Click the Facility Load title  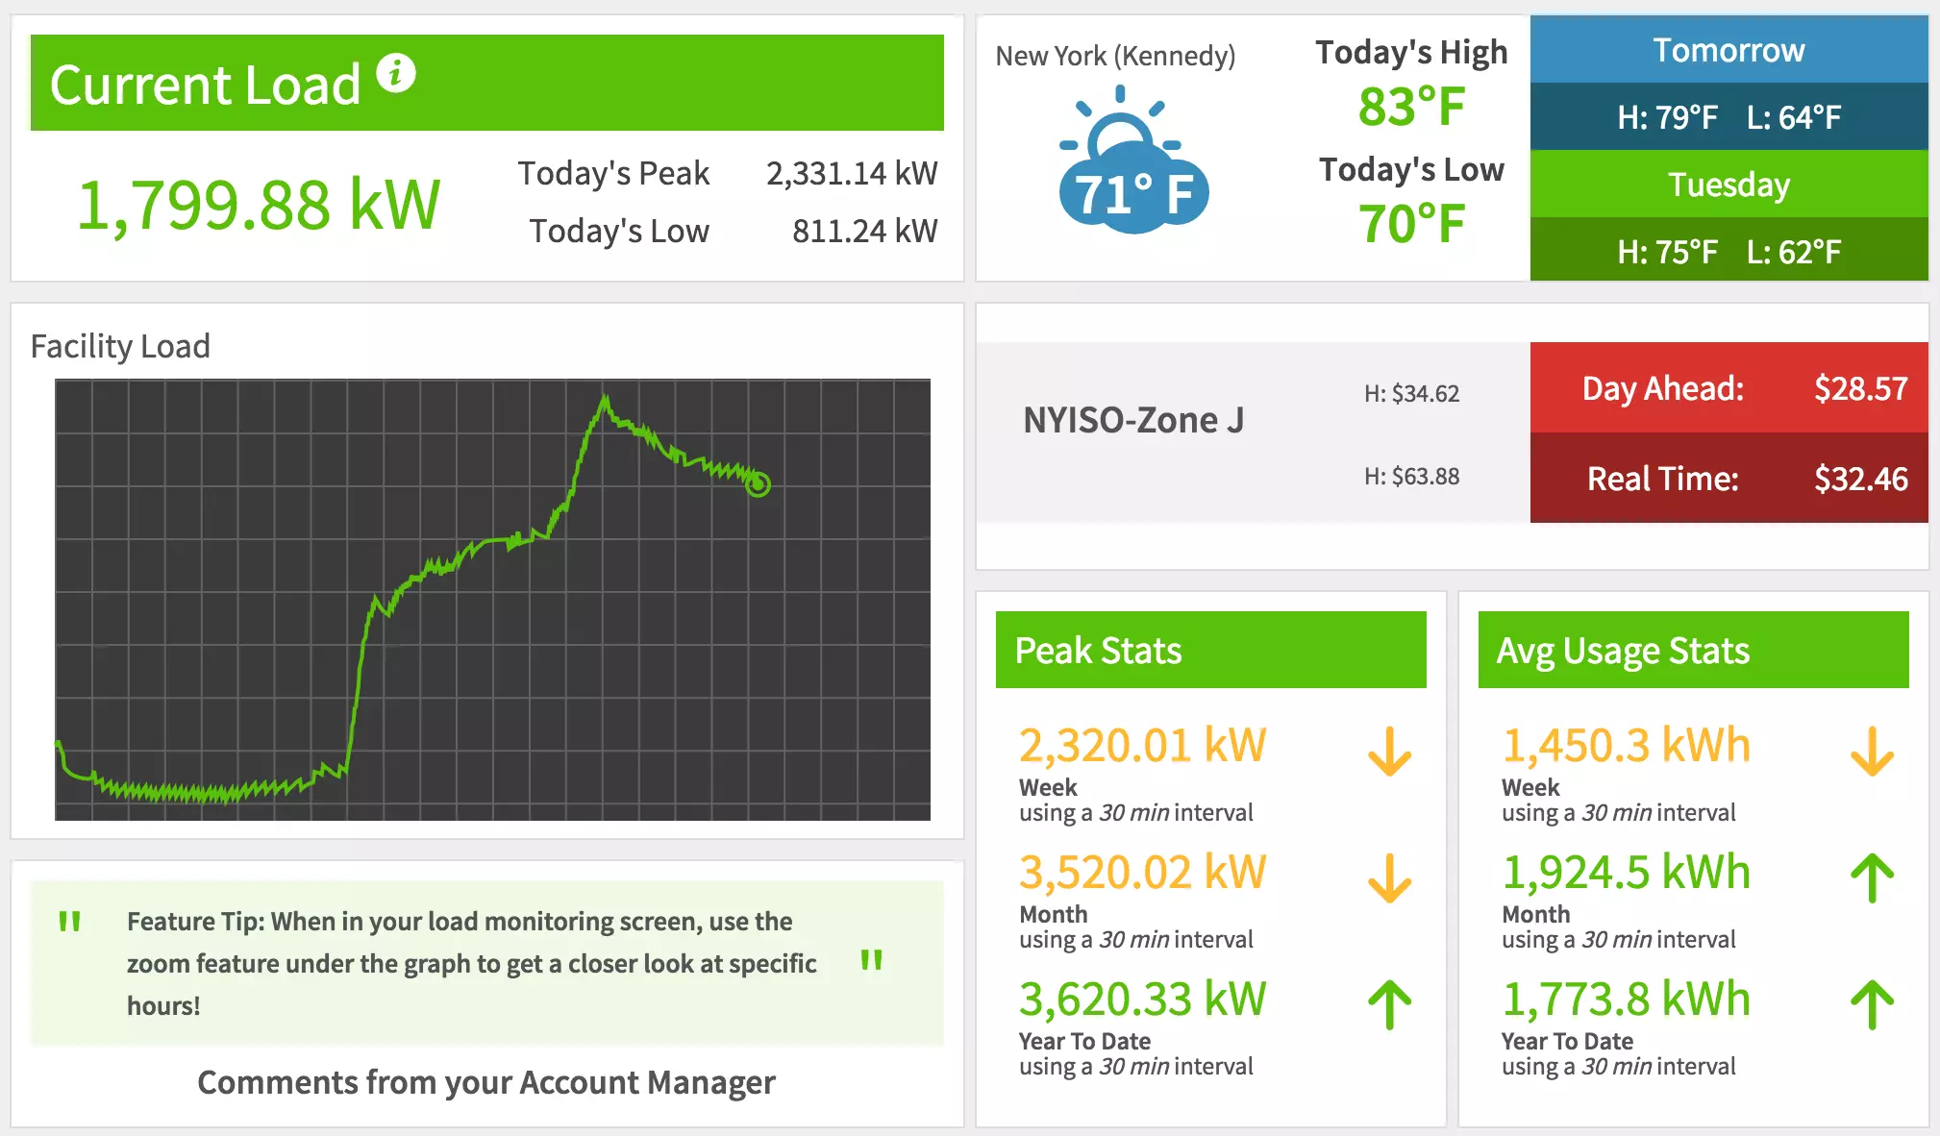(120, 346)
